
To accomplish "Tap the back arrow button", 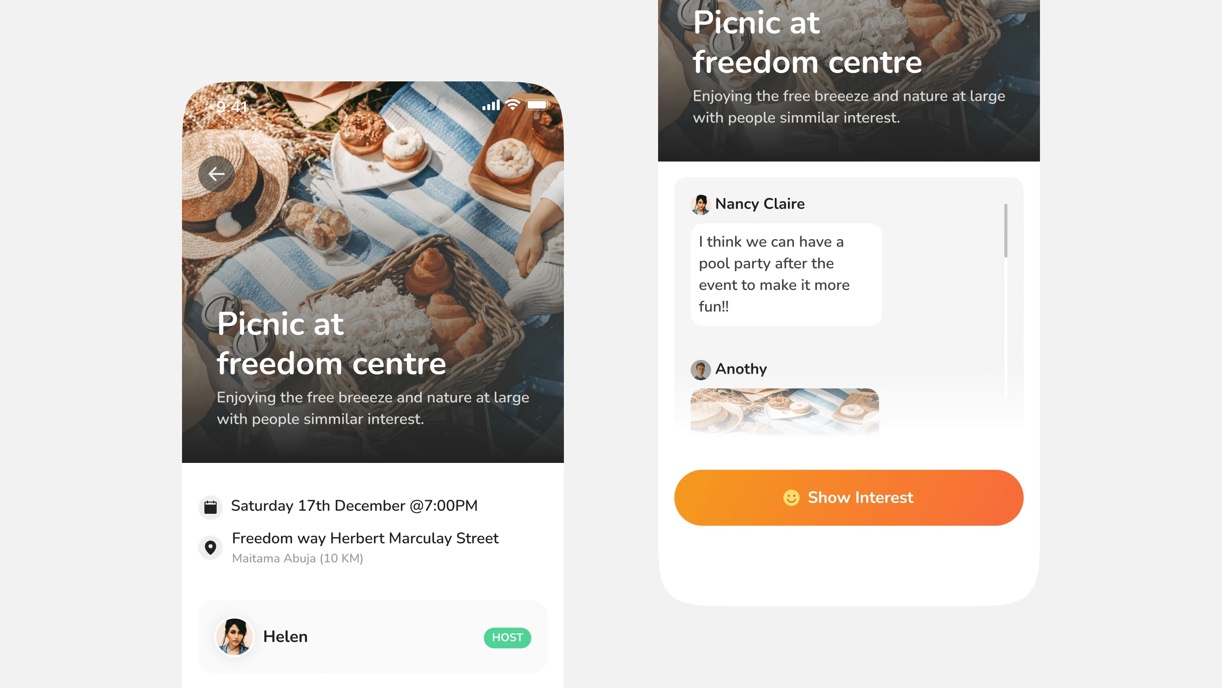I will tap(216, 174).
